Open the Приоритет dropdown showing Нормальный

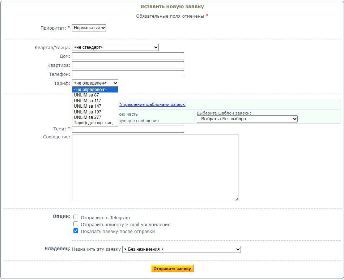click(89, 28)
